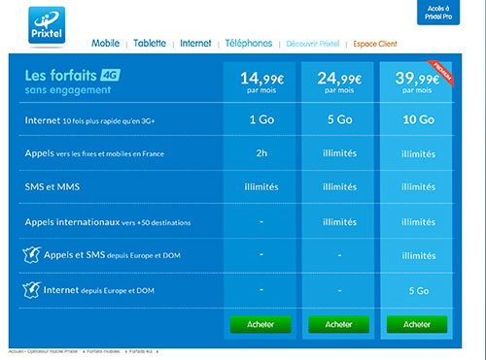Click the Appels internationaux row label
Screen dimensions: 486x360
[108, 222]
